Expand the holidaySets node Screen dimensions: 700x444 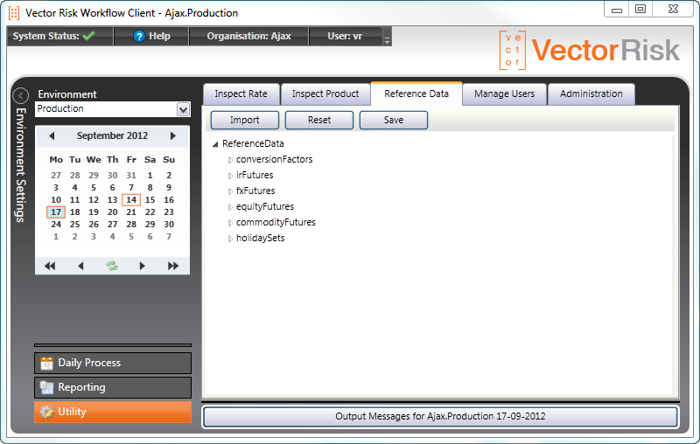pyautogui.click(x=230, y=239)
